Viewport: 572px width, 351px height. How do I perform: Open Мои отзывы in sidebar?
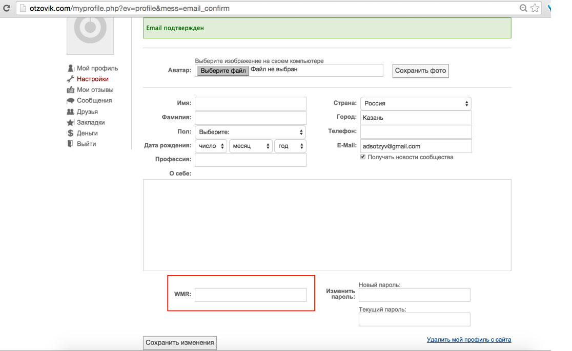click(95, 90)
